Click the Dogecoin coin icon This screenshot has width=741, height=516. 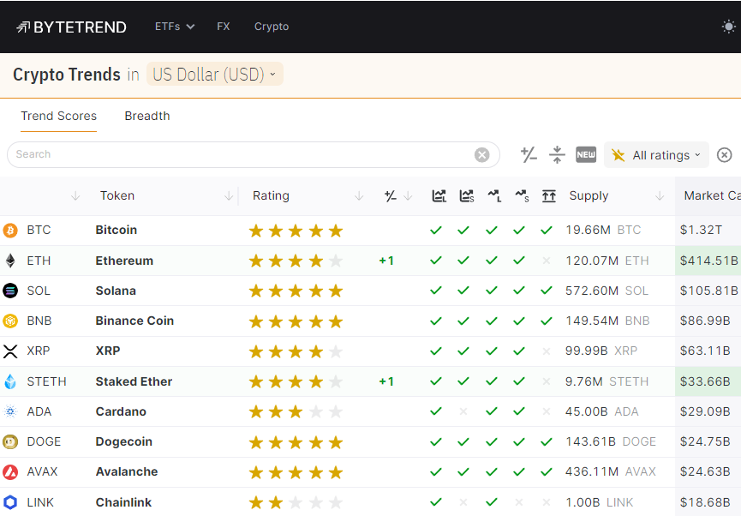(x=10, y=441)
